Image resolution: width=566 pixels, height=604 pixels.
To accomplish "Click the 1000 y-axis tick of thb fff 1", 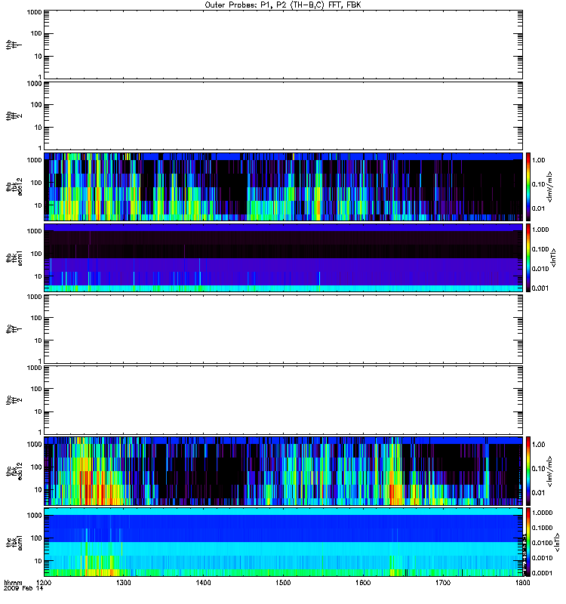I will (34, 12).
